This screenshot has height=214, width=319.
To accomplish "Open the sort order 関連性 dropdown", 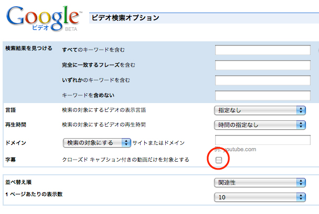I will point(260,183).
